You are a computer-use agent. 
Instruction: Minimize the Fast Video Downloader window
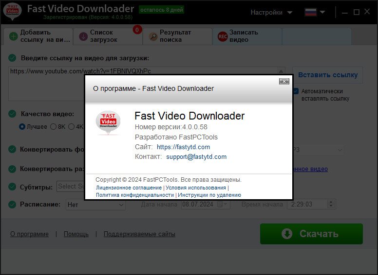(345, 12)
